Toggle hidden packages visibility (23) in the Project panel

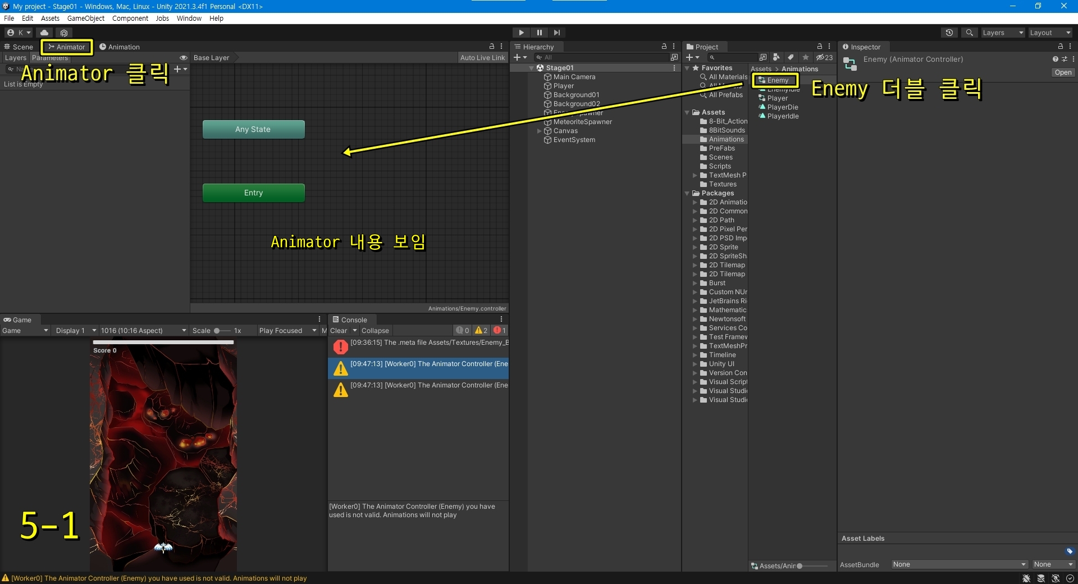[x=824, y=57]
